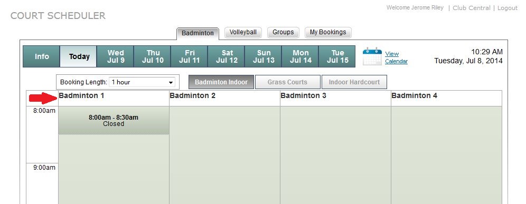Click the View Calendar link

(396, 57)
